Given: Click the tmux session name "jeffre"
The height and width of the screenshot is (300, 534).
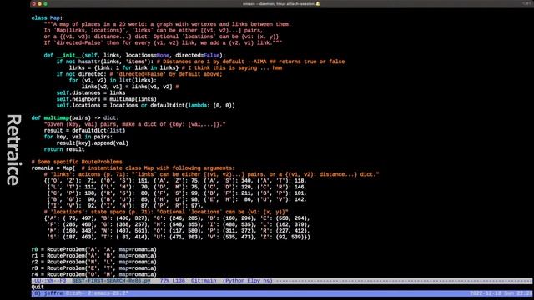Looking at the screenshot, I should [53, 293].
